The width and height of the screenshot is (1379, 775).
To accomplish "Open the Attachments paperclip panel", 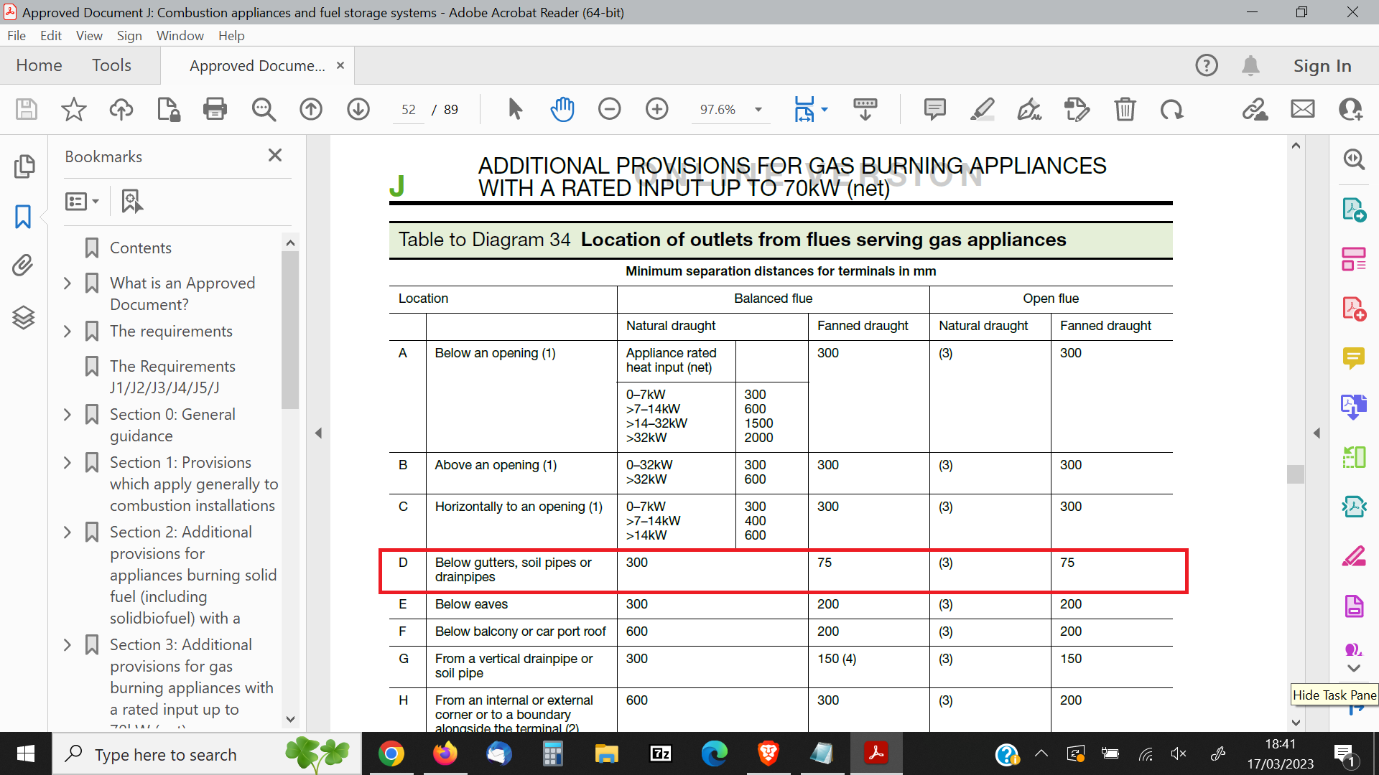I will coord(23,266).
